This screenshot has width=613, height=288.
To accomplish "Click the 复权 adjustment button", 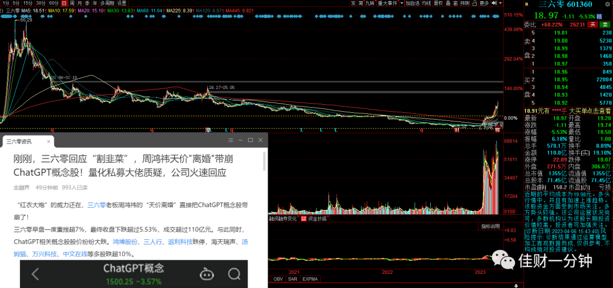I will click(x=439, y=3).
